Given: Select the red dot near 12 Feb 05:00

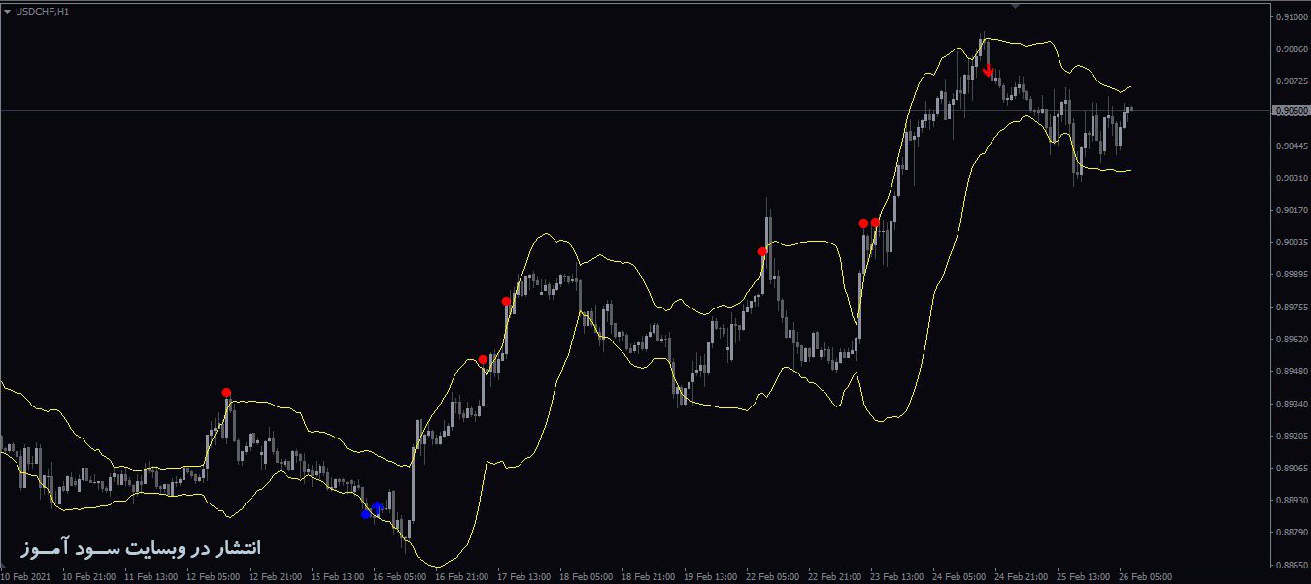Looking at the screenshot, I should 226,393.
